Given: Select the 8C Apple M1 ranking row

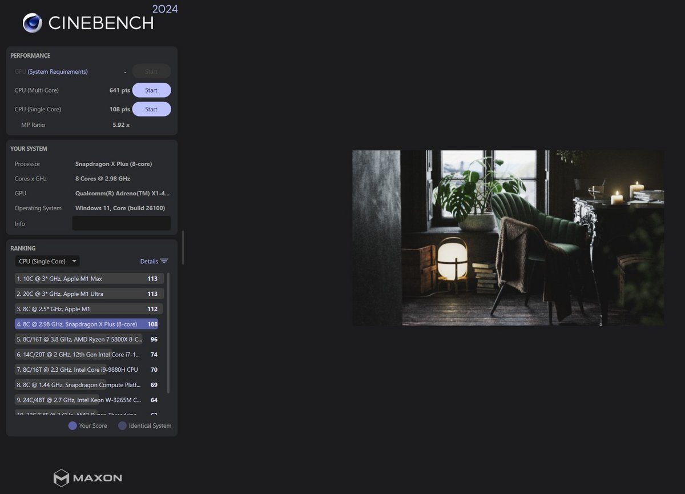Looking at the screenshot, I should click(89, 309).
